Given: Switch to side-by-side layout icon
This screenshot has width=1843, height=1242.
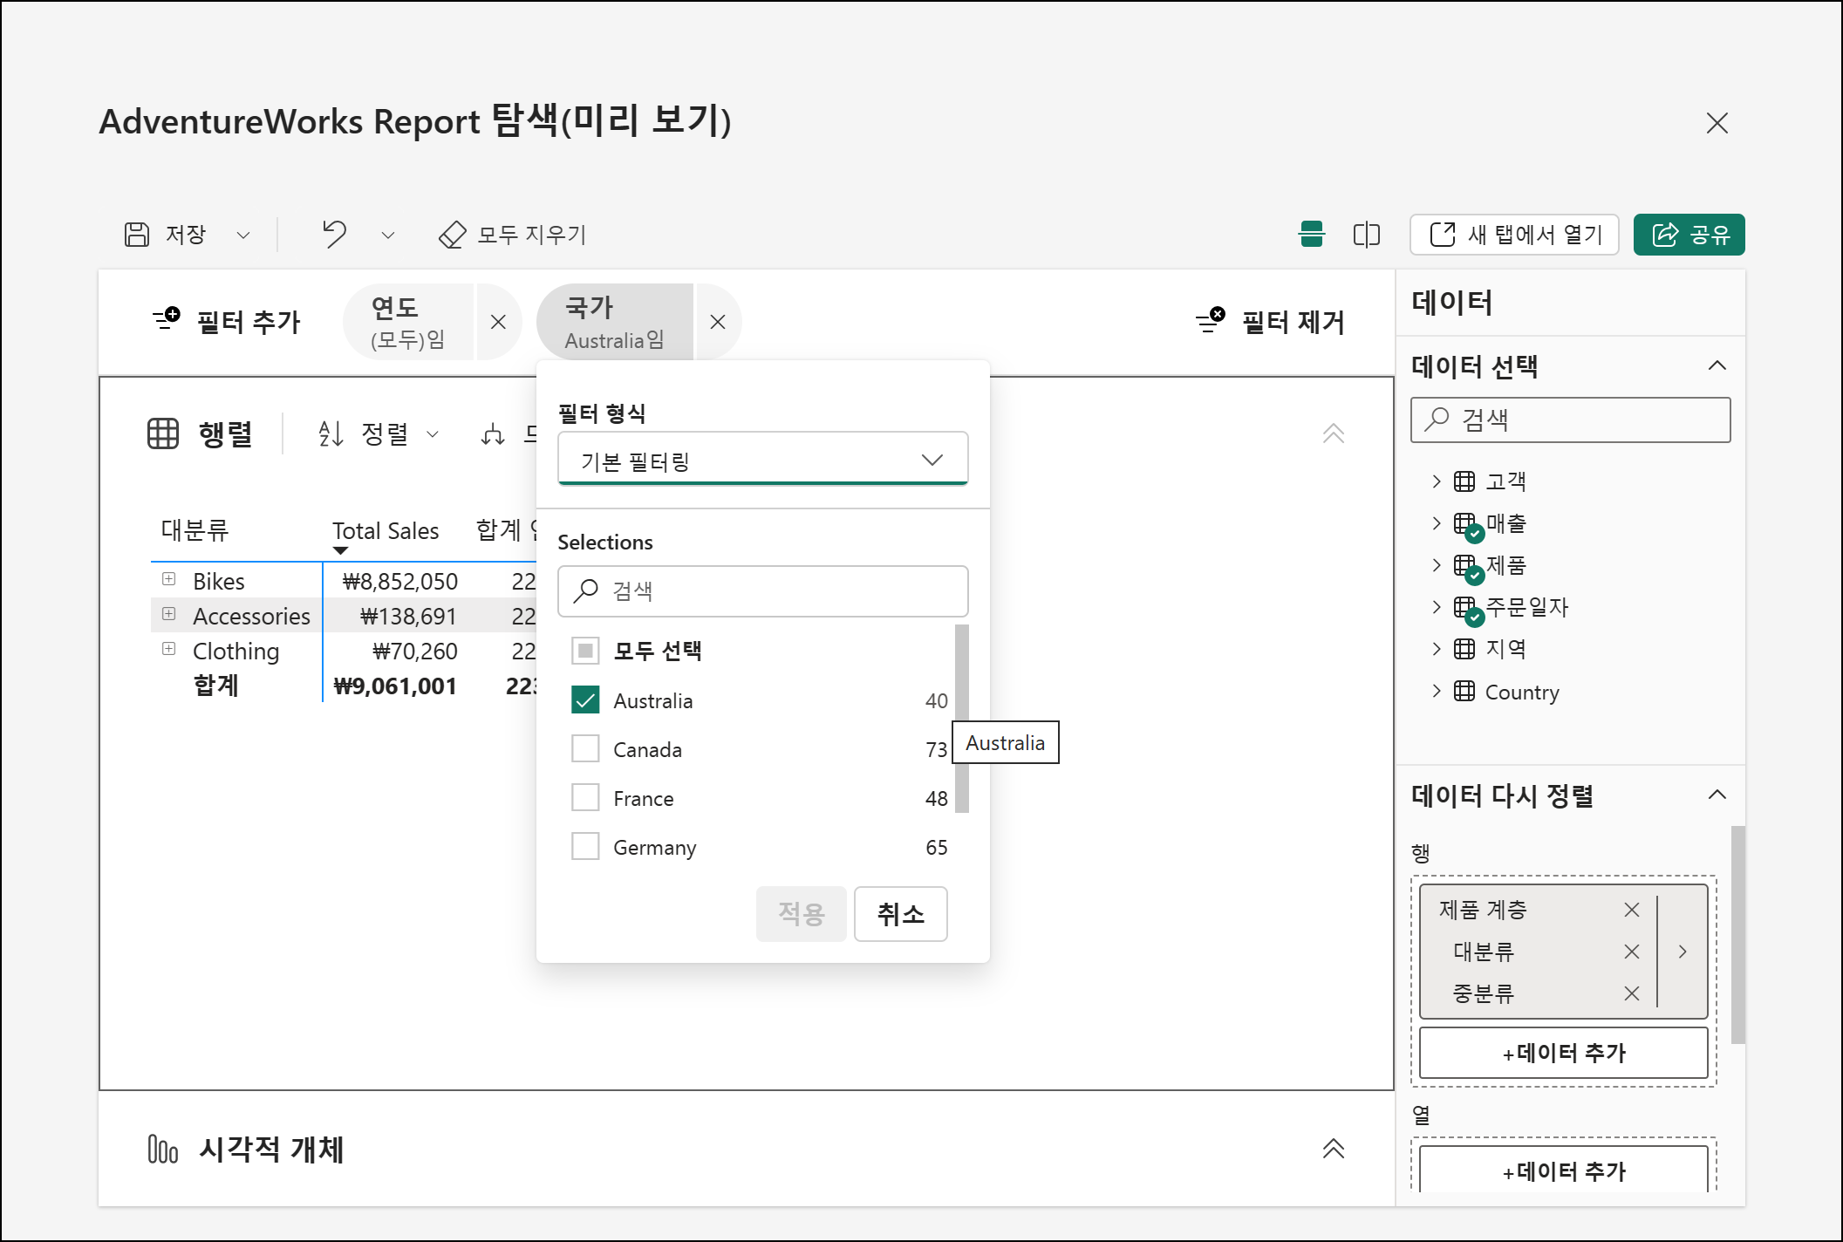Looking at the screenshot, I should click(x=1366, y=234).
